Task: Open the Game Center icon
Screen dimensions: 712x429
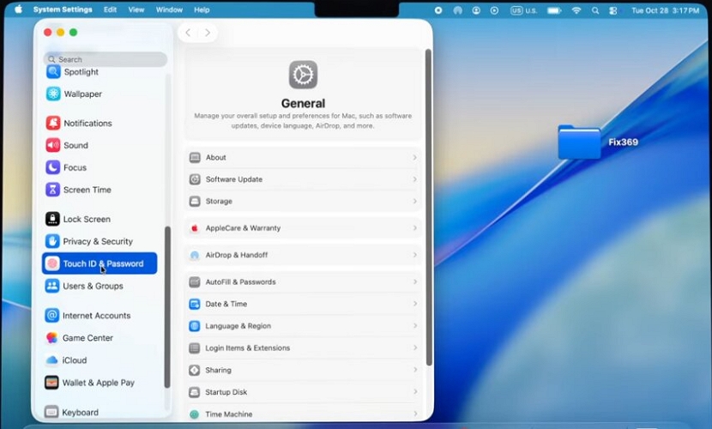Action: [51, 338]
